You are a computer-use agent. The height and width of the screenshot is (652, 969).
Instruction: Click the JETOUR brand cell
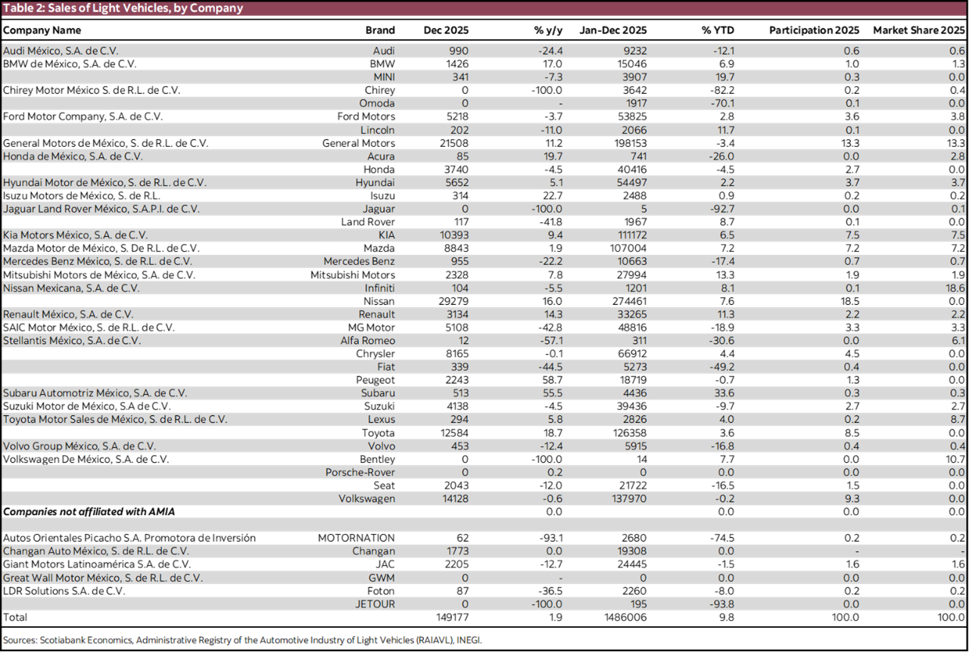375,604
